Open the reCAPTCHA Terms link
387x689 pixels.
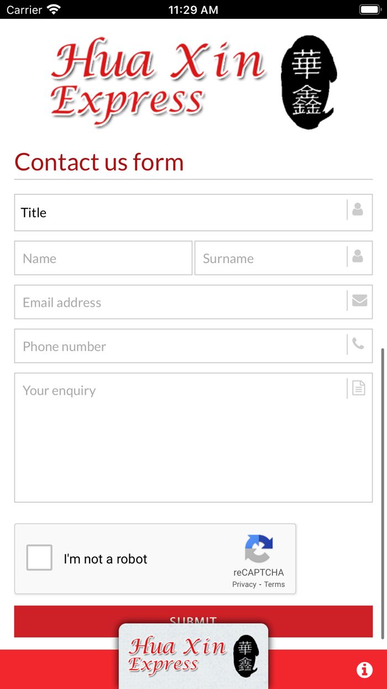point(274,584)
